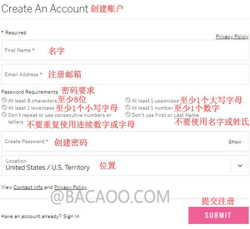
Task: Click the Create Password field
Action: coord(125,141)
